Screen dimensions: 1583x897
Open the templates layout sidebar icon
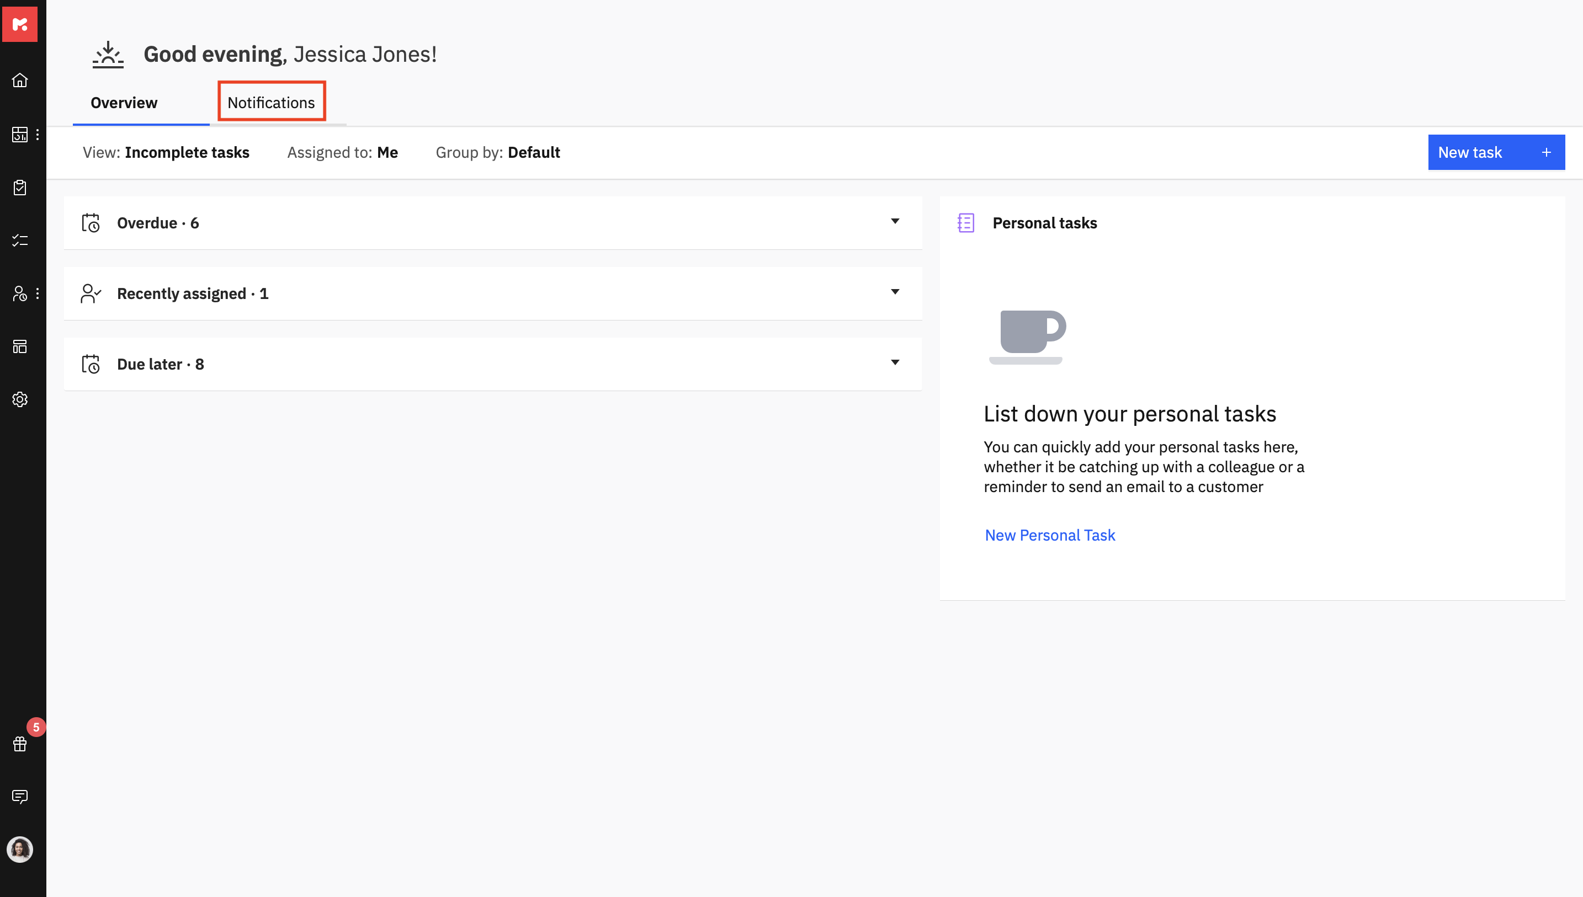[x=20, y=346]
